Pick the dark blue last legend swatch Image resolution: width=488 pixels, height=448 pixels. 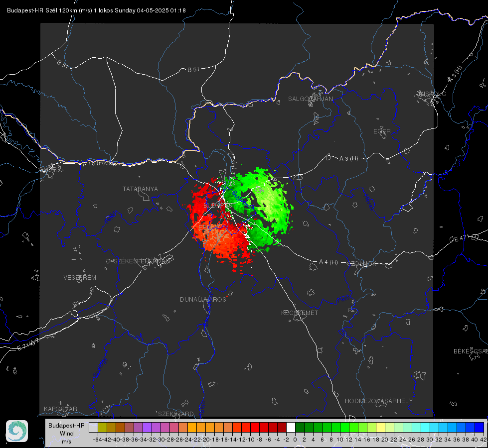coord(480,427)
